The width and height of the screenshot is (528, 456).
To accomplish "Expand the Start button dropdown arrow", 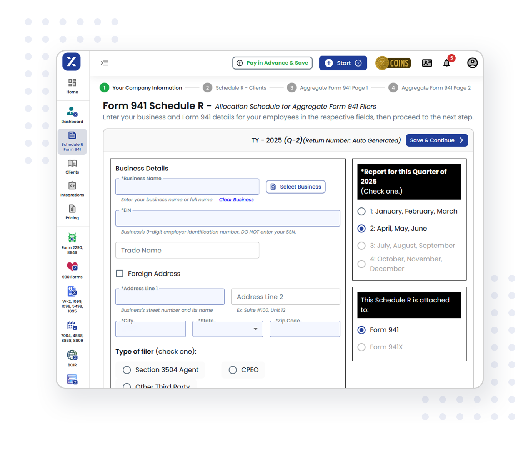I will [358, 63].
